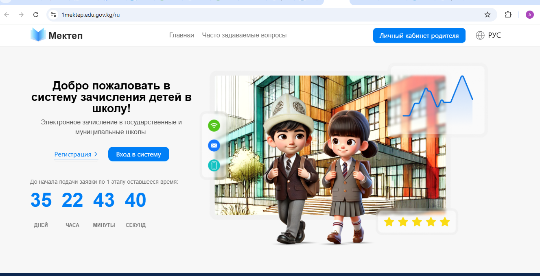540x276 pixels.
Task: Click the five yellow stars rating card
Action: tap(417, 222)
